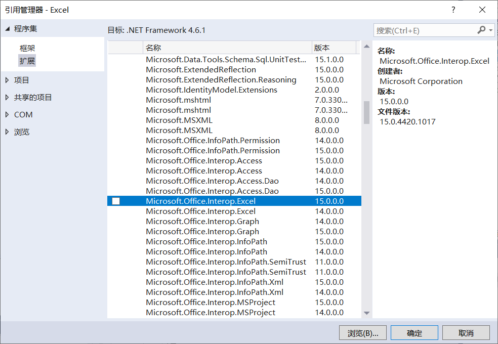The image size is (498, 344).
Task: Click the 目标: .NET Framework 4.6.1 label
Action: (156, 30)
